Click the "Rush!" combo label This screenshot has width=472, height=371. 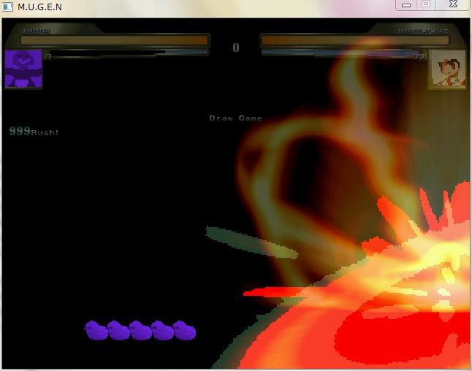45,132
